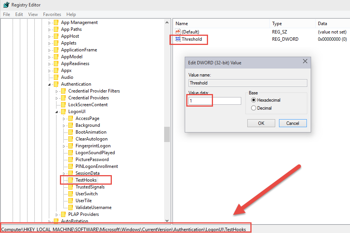Expand the PLAP Providers tree node
This screenshot has width=350, height=233.
[x=57, y=215]
